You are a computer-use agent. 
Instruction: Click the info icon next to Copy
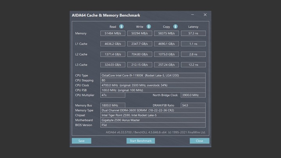[175, 27]
